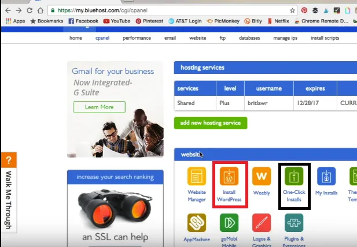Click the 'britlawr' username cell
Viewport: 357px width, 247px height.
(269, 103)
